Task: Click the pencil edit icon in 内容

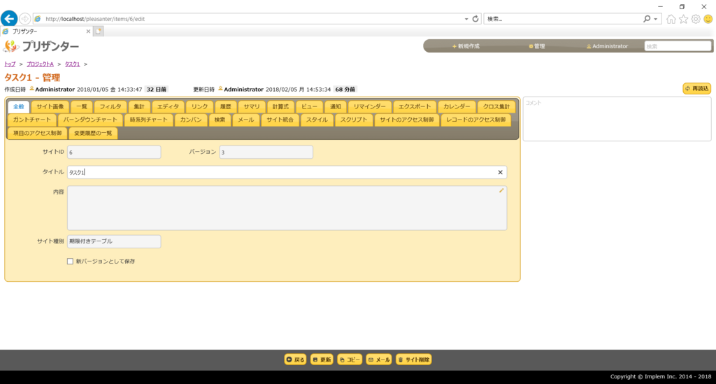Action: (x=501, y=190)
